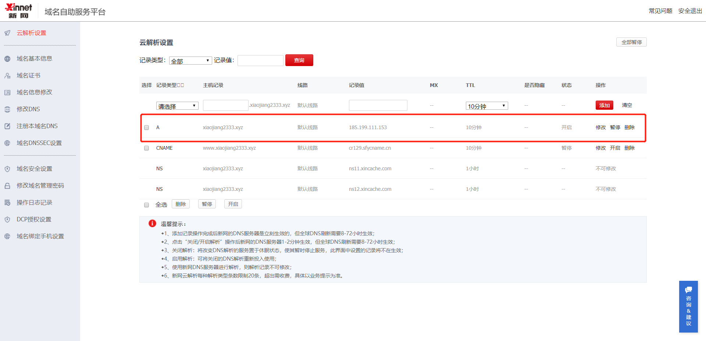
Task: Click the edit icon beside 注册本域名DNS
Action: [x=7, y=126]
